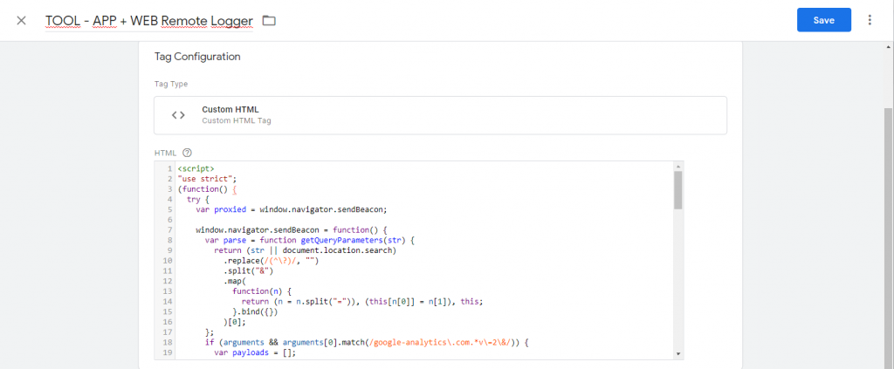This screenshot has height=369, width=894.
Task: Click line var payloads = [];
Action: coord(255,353)
